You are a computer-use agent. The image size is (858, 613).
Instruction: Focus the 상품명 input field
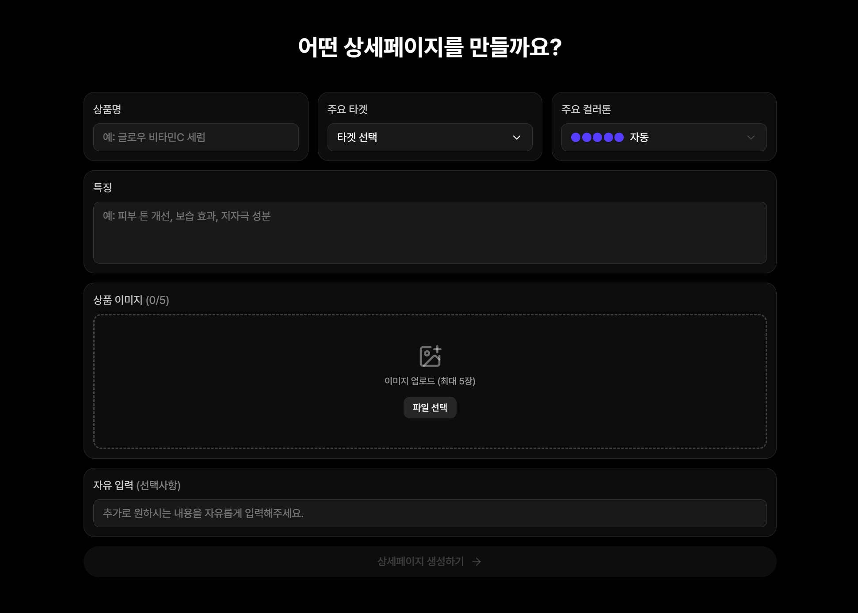(x=196, y=138)
